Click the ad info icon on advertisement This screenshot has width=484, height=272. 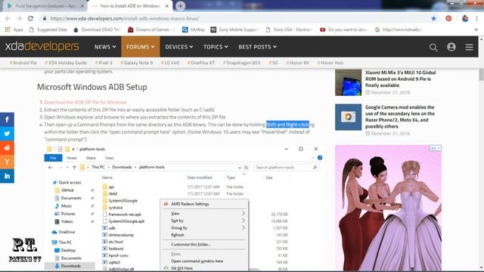(x=436, y=148)
